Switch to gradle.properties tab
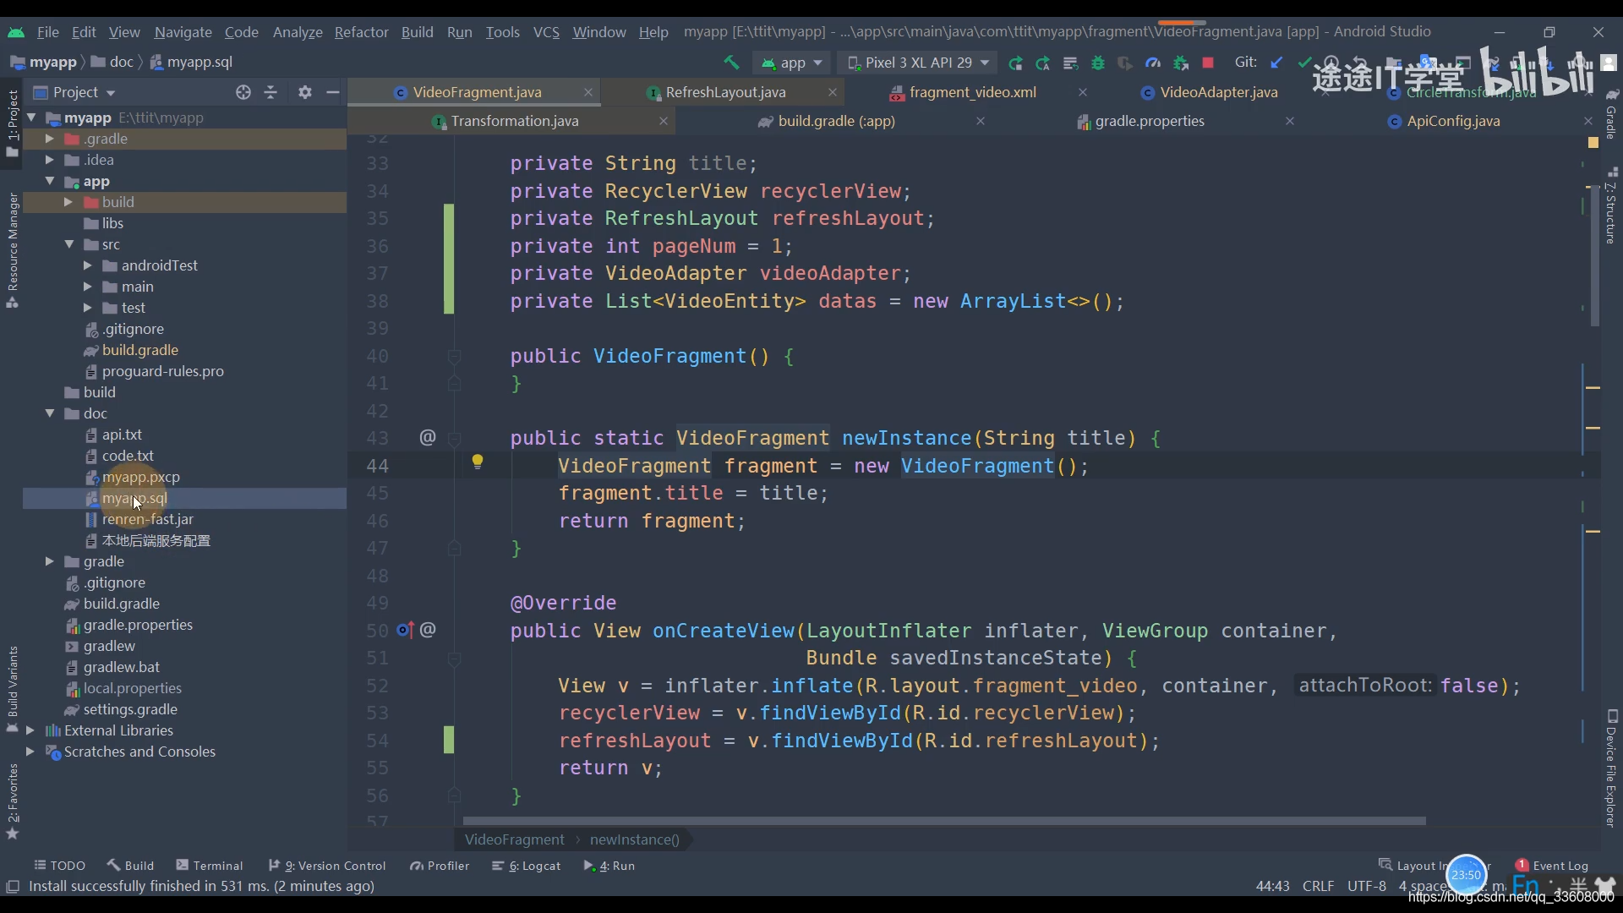The width and height of the screenshot is (1623, 913). click(x=1150, y=121)
